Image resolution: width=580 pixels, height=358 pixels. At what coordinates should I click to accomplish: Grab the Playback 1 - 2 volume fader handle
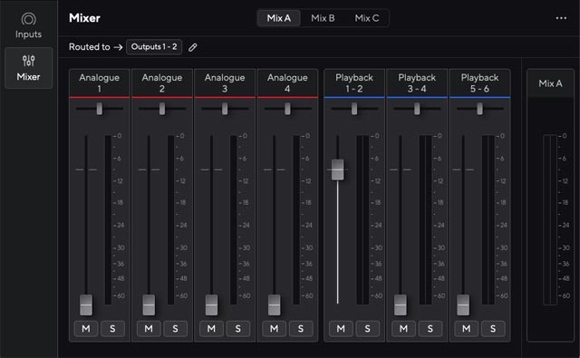pyautogui.click(x=337, y=169)
